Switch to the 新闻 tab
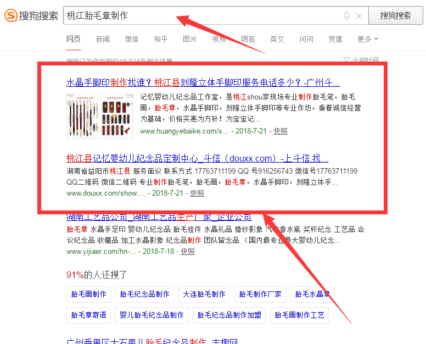The image size is (426, 344). 103,39
